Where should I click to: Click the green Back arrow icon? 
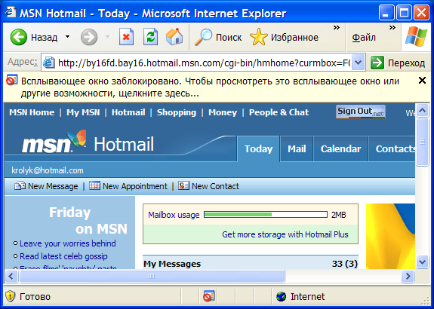click(x=19, y=37)
